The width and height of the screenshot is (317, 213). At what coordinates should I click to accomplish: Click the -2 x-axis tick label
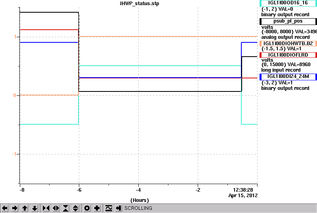tap(198, 190)
